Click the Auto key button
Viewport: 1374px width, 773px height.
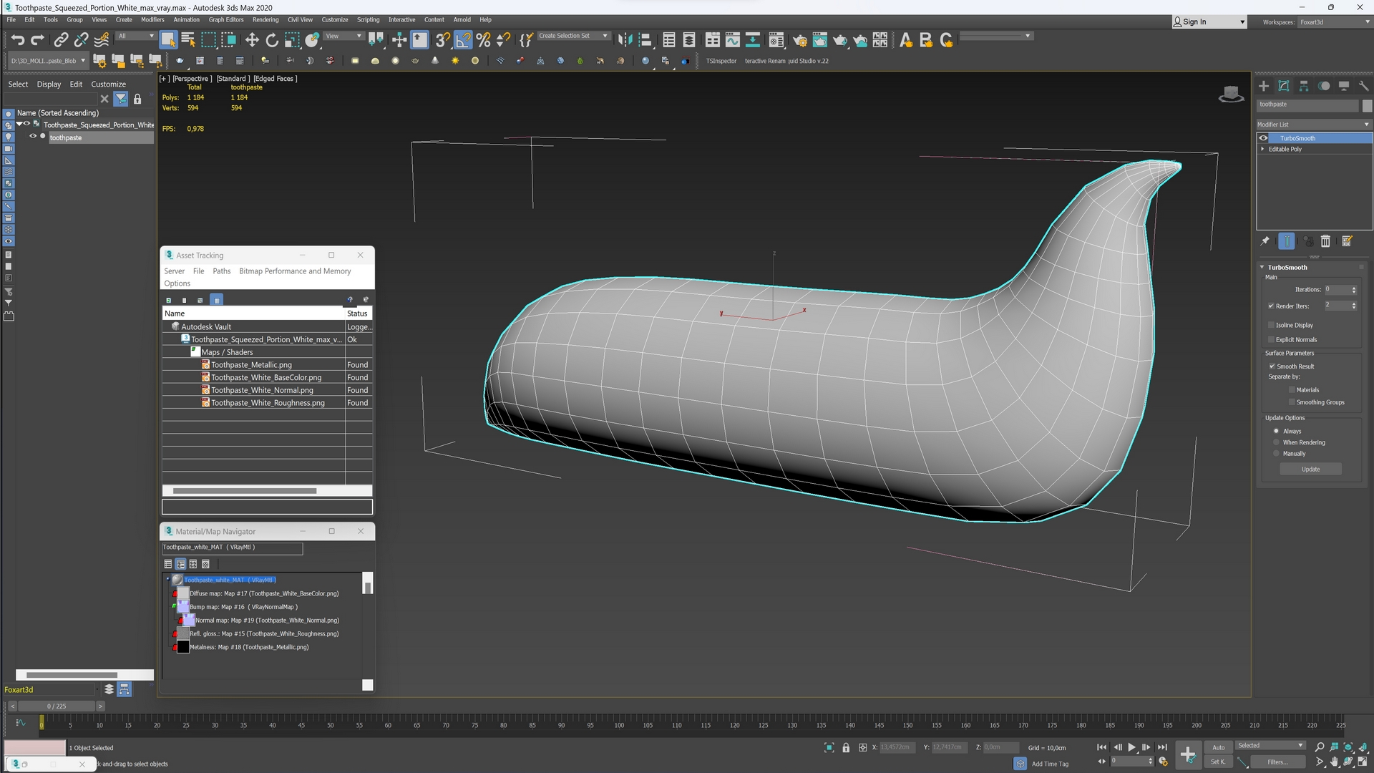click(x=1218, y=747)
